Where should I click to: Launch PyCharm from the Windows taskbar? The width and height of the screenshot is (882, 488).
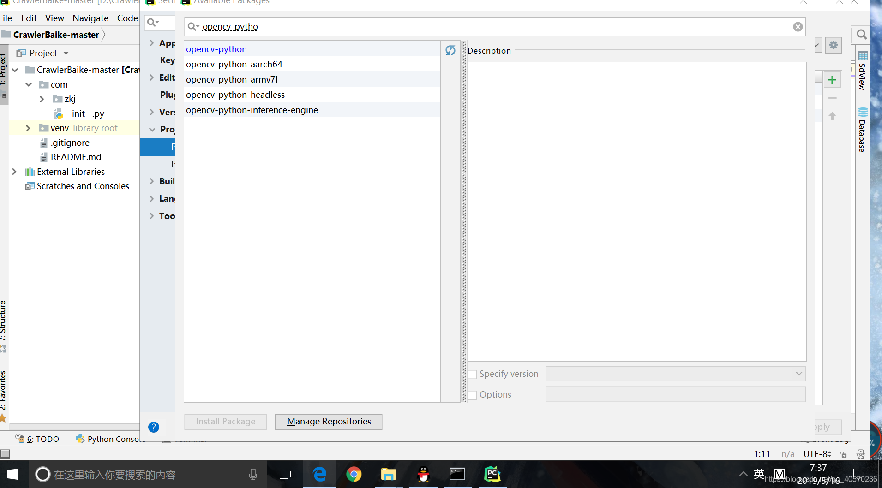coord(492,474)
